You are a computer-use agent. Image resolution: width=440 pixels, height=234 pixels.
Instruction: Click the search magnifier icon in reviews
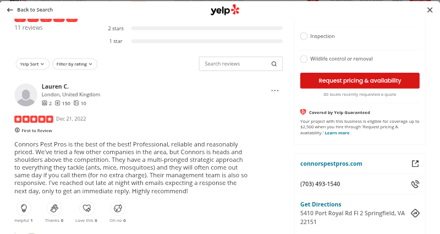coord(274,64)
